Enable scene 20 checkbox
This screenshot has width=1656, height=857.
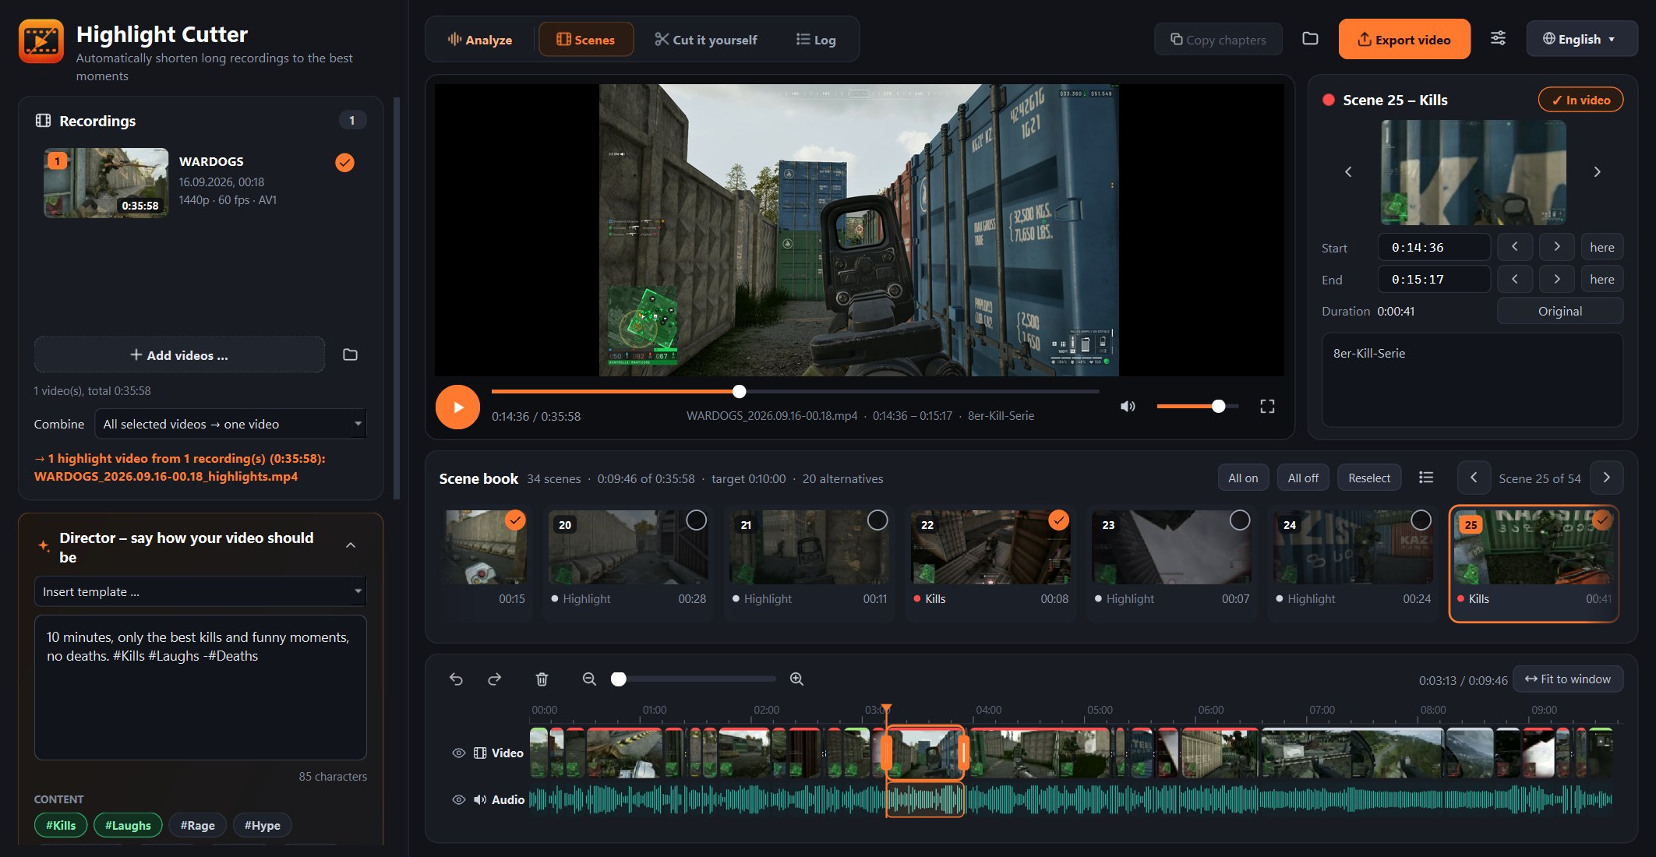click(x=696, y=520)
